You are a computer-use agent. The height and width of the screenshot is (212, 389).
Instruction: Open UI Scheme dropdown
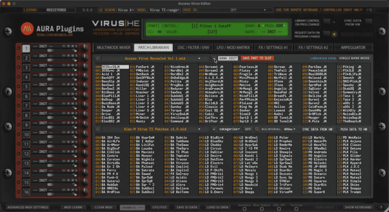click(x=117, y=10)
